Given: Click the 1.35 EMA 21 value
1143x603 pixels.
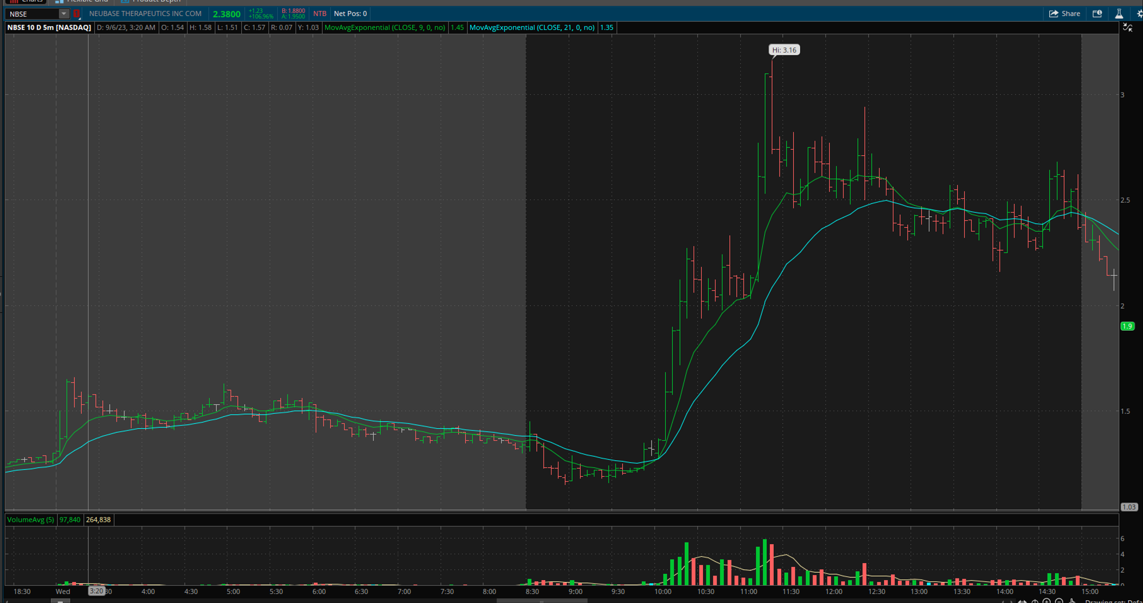Looking at the screenshot, I should (606, 27).
